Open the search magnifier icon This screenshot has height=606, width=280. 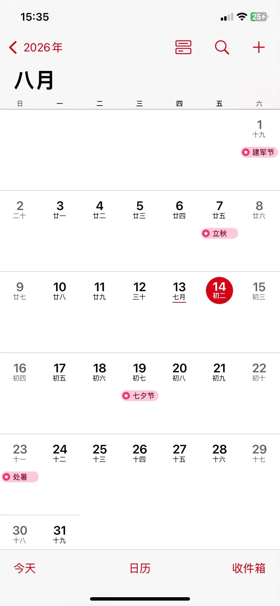222,47
